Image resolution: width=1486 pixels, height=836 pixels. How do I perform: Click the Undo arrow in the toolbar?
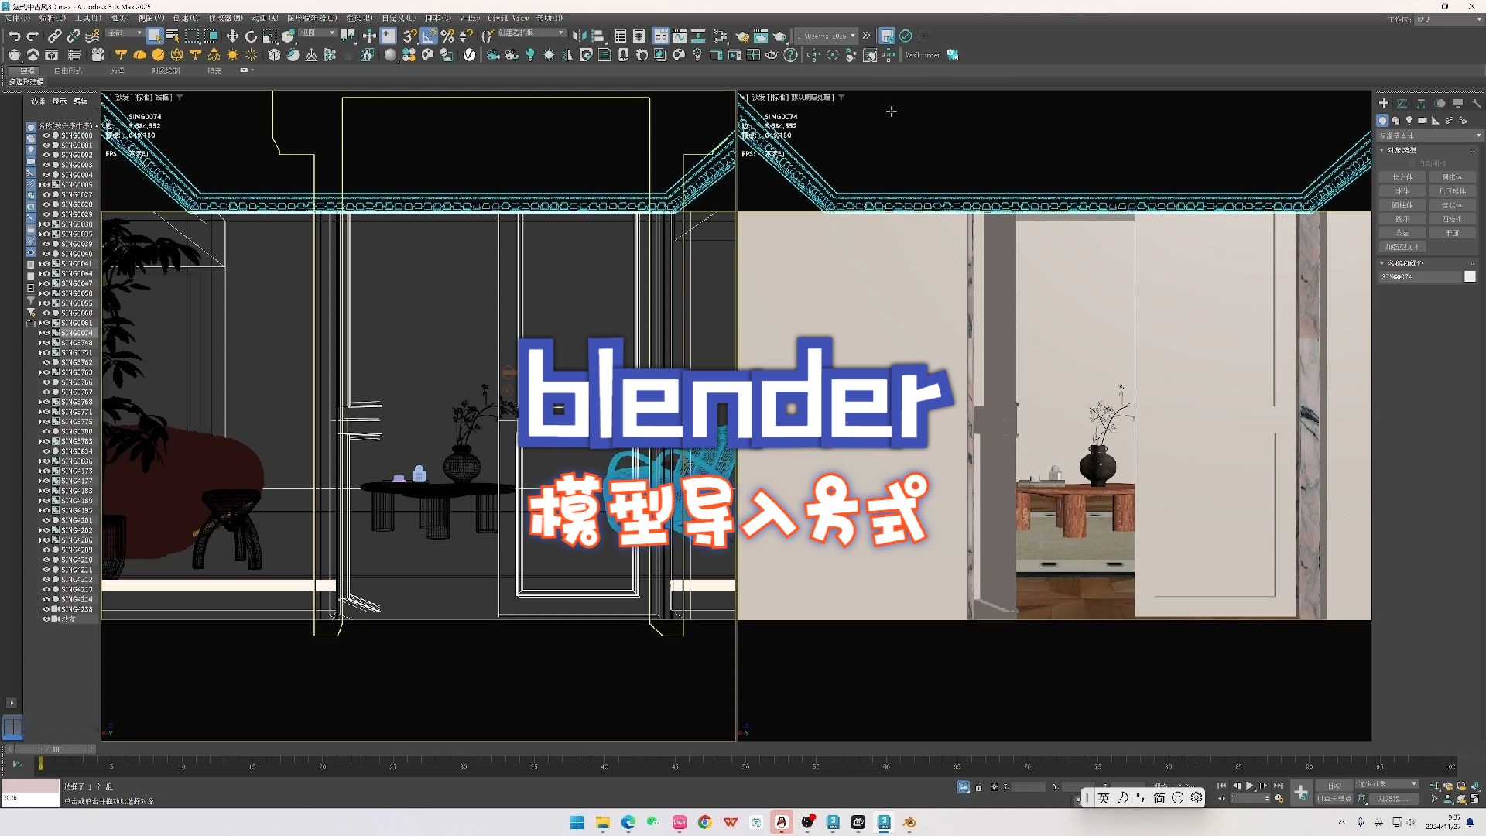tap(14, 36)
